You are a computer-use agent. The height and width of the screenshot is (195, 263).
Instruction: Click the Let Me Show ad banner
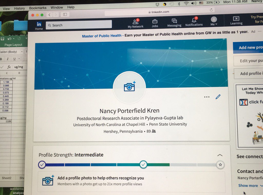pos(250,116)
